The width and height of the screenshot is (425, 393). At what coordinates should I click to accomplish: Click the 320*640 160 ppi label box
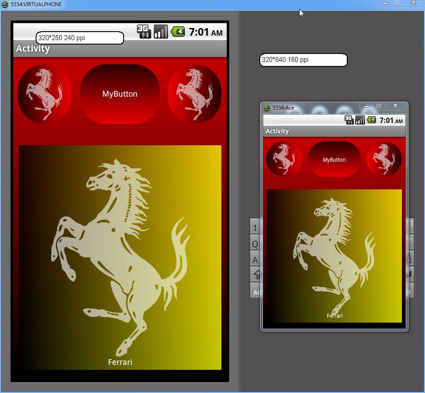[303, 60]
